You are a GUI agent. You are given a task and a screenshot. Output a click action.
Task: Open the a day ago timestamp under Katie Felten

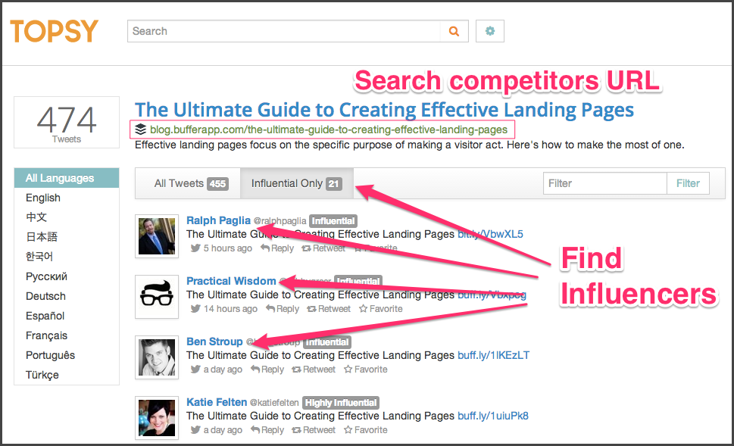[x=223, y=429]
